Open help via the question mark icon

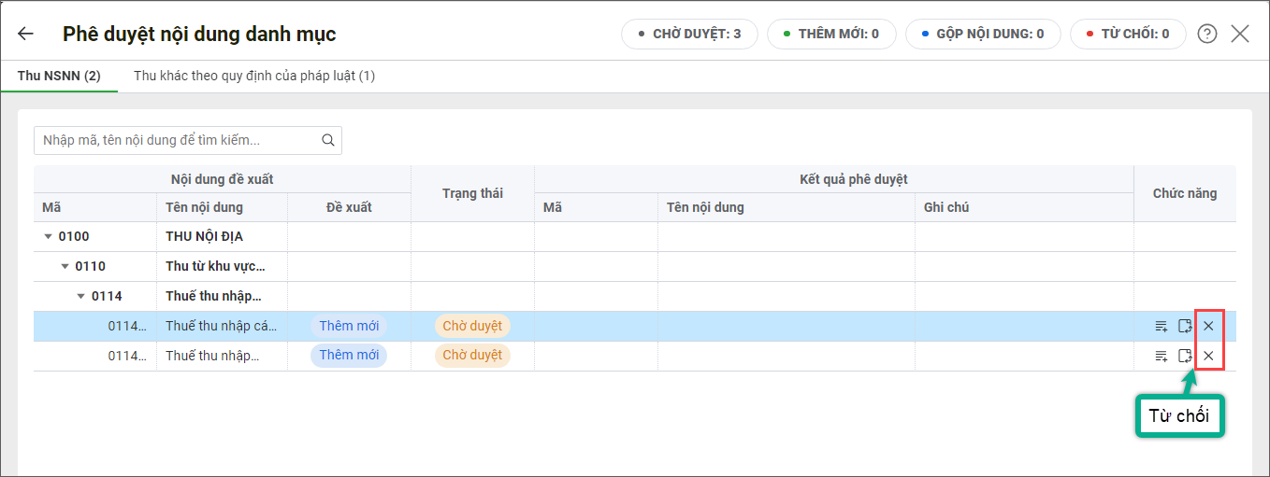coord(1207,34)
